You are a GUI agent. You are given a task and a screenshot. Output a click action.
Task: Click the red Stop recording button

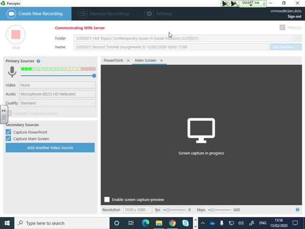coord(16,34)
